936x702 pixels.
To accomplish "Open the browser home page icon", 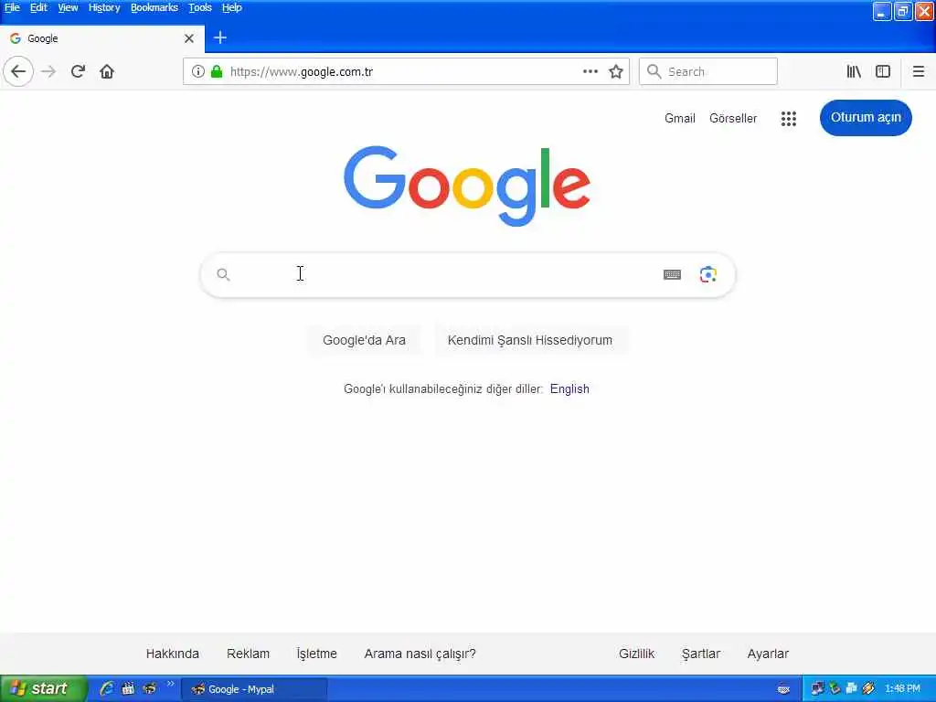I will 107,71.
